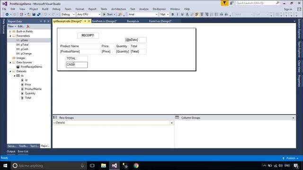Select the pChange parameter

coord(26,53)
